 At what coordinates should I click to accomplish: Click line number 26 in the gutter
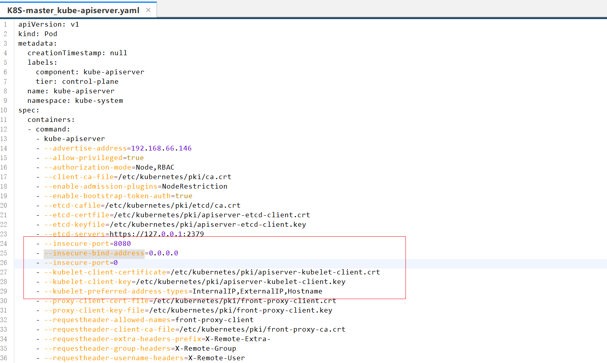[4, 263]
